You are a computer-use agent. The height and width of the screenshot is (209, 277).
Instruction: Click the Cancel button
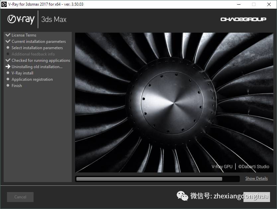(20, 197)
